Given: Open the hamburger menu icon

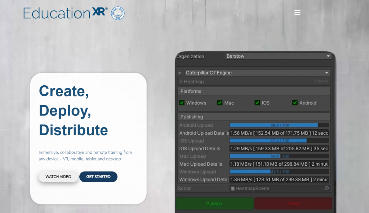Looking at the screenshot, I should click(x=297, y=13).
